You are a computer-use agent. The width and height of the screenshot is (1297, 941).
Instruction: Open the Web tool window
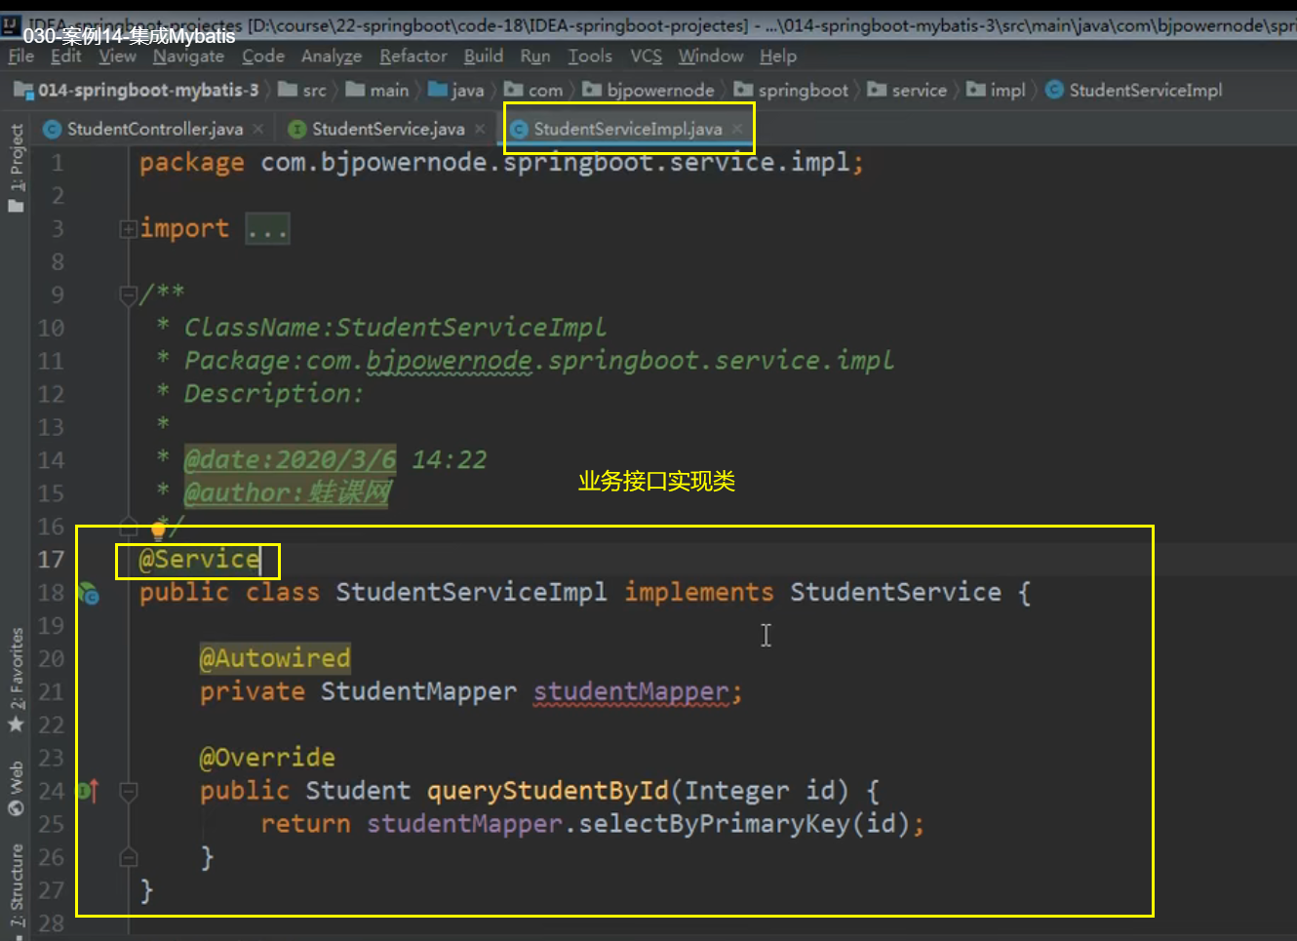point(16,788)
